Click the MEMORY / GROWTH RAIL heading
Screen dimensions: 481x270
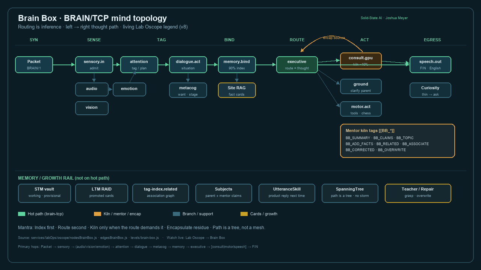pos(64,178)
